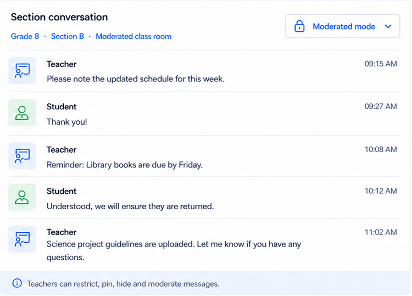Expand the Moderated mode chevron arrow
The height and width of the screenshot is (296, 412).
[x=388, y=26]
